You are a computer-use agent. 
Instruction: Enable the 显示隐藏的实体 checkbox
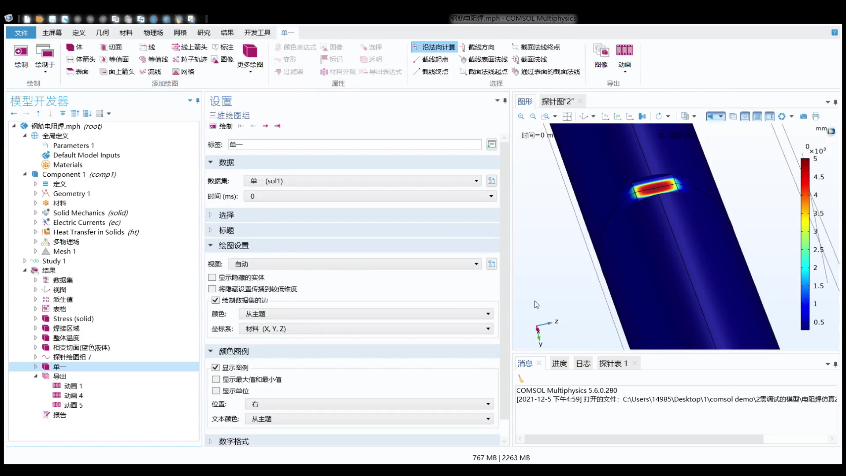tap(212, 277)
